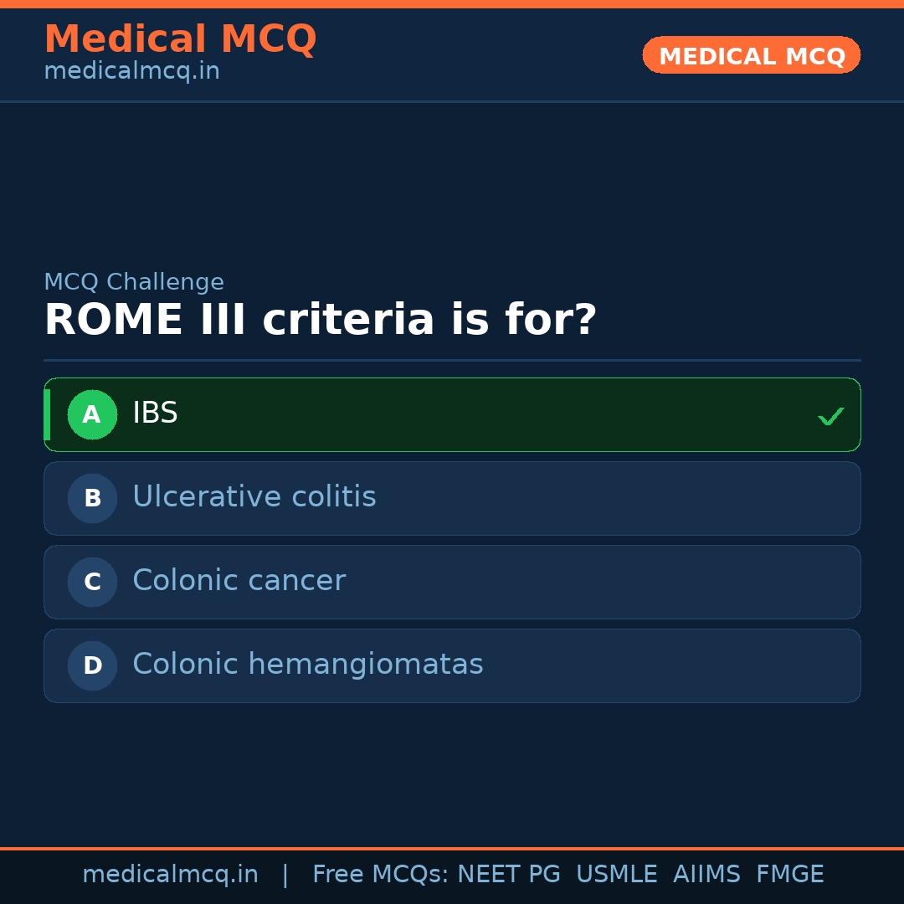Select the Colonic hemangiomatas answer

(307, 665)
